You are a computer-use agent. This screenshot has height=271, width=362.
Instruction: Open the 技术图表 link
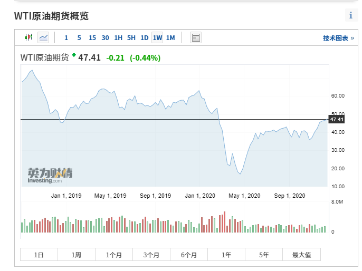[x=338, y=38]
